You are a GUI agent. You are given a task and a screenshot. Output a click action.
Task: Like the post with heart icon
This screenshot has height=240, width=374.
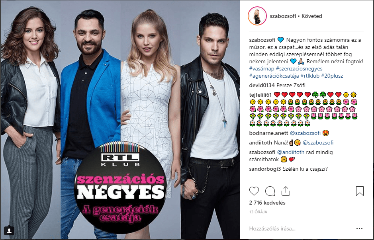coord(254,191)
